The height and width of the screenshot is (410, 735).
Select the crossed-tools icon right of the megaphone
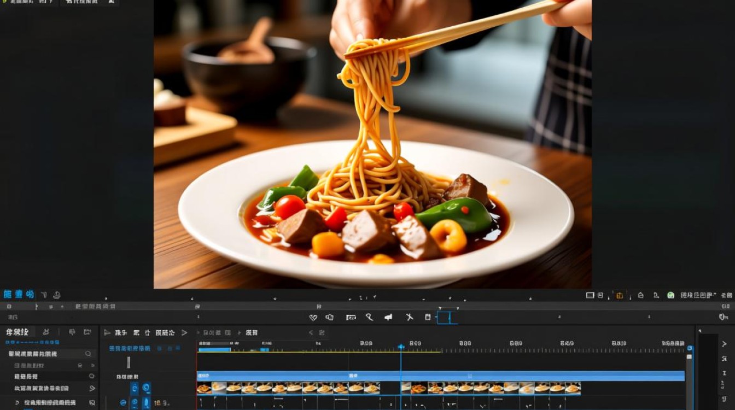point(409,318)
